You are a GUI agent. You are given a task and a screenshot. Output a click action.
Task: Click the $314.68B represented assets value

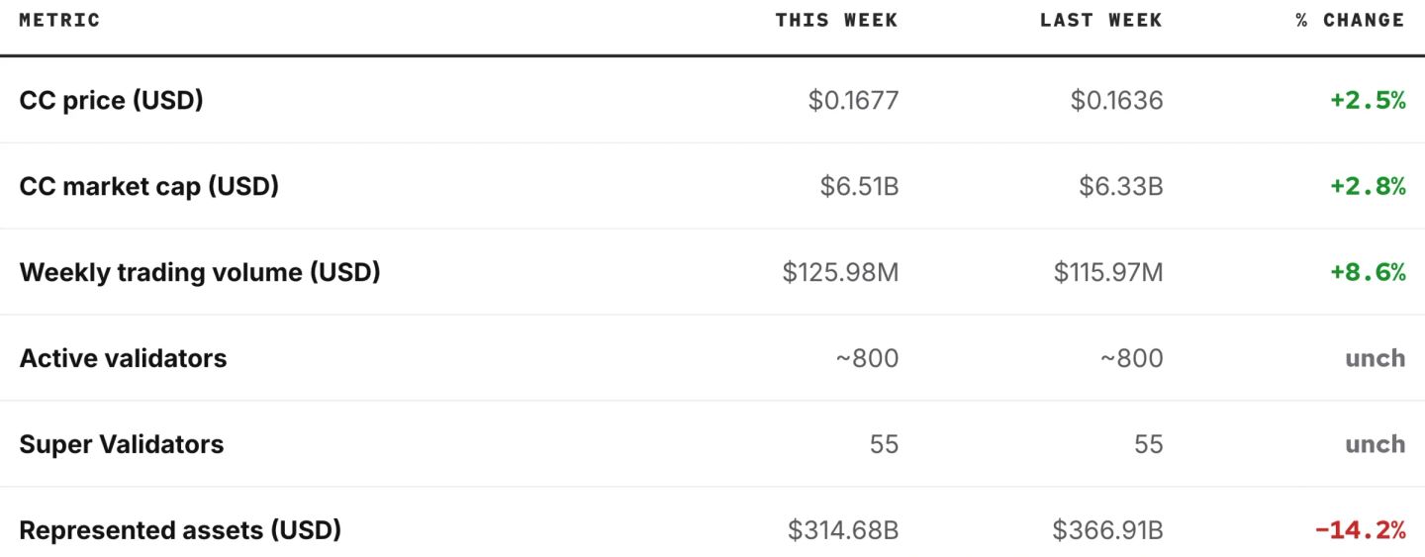(843, 530)
